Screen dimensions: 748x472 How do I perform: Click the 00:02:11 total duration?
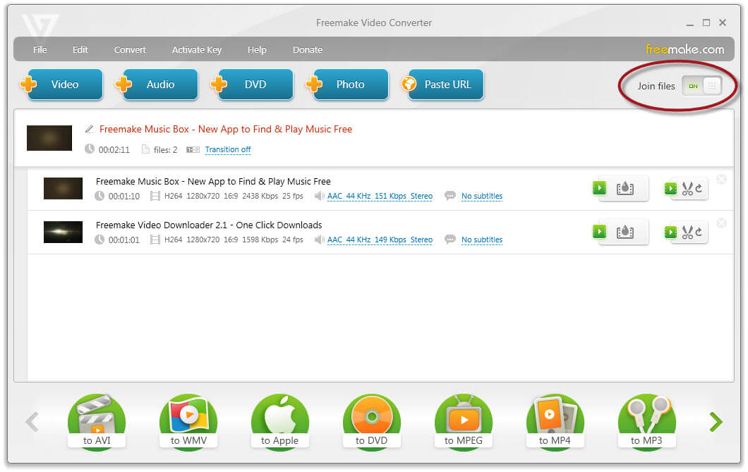(114, 150)
